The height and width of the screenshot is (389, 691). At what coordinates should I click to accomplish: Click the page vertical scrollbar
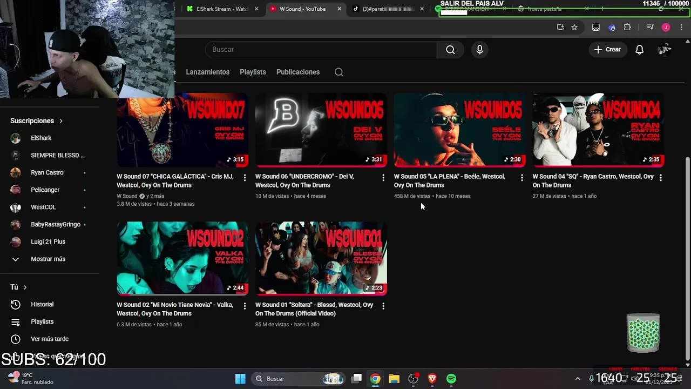tap(687, 259)
